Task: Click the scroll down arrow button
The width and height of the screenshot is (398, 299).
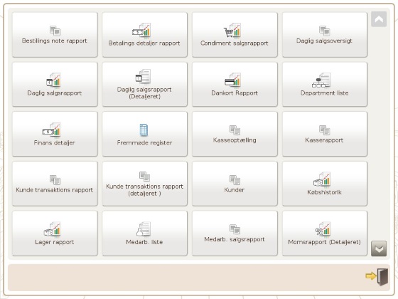Action: click(x=379, y=248)
